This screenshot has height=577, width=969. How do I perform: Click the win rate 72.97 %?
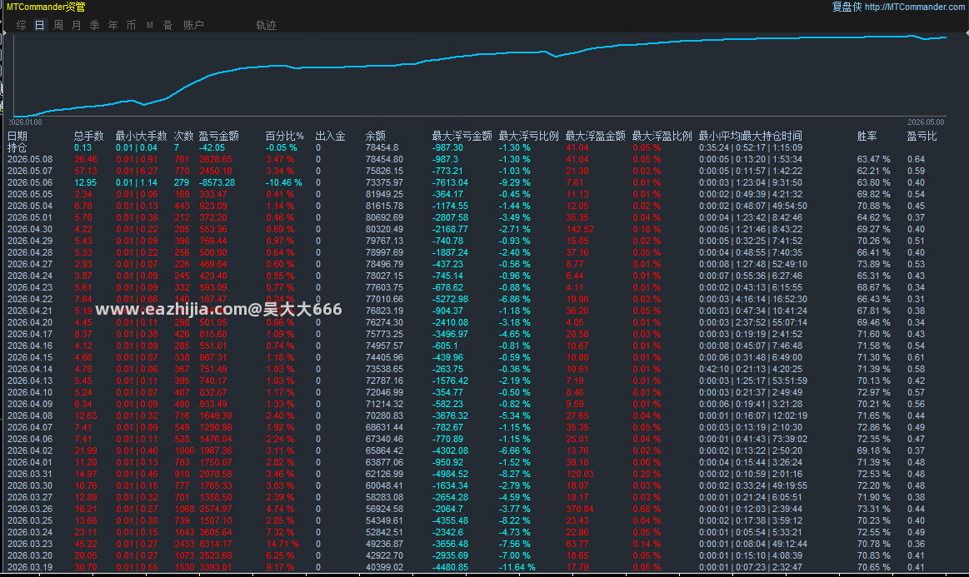point(873,392)
